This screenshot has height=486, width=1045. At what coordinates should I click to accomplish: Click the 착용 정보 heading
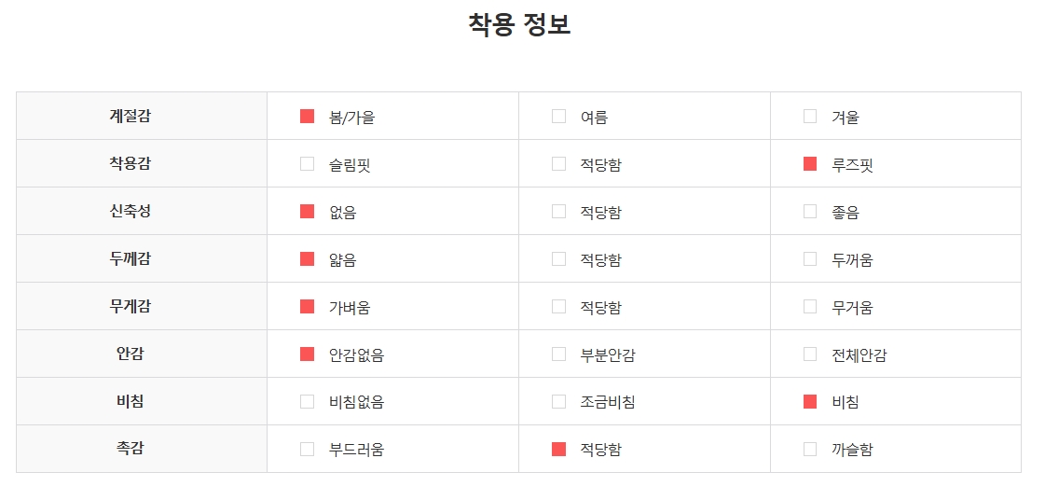click(519, 25)
